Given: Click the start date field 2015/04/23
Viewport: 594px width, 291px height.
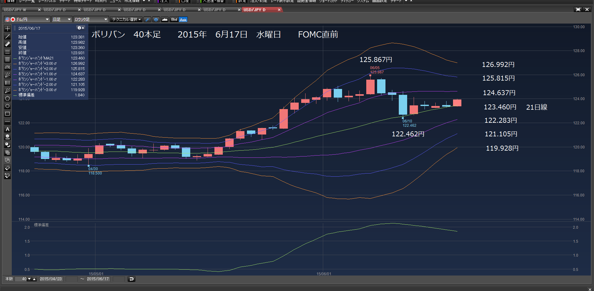Looking at the screenshot, I should coord(51,279).
